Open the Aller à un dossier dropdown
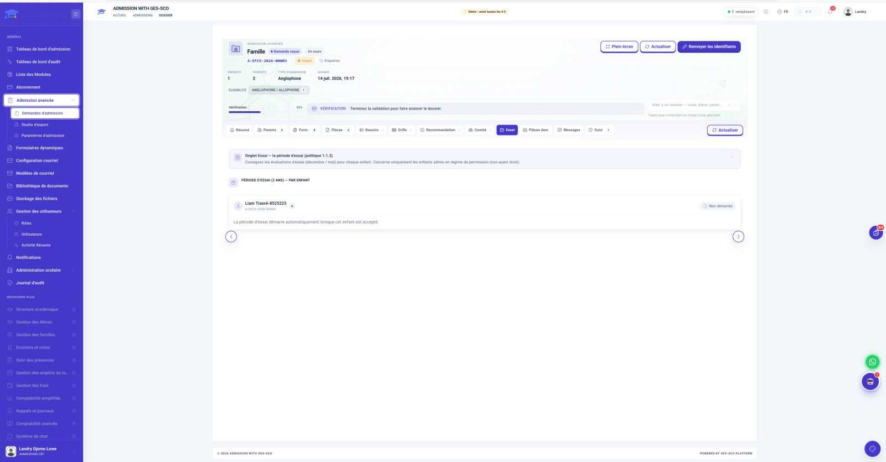Viewport: 886px width, 462px height. point(694,105)
